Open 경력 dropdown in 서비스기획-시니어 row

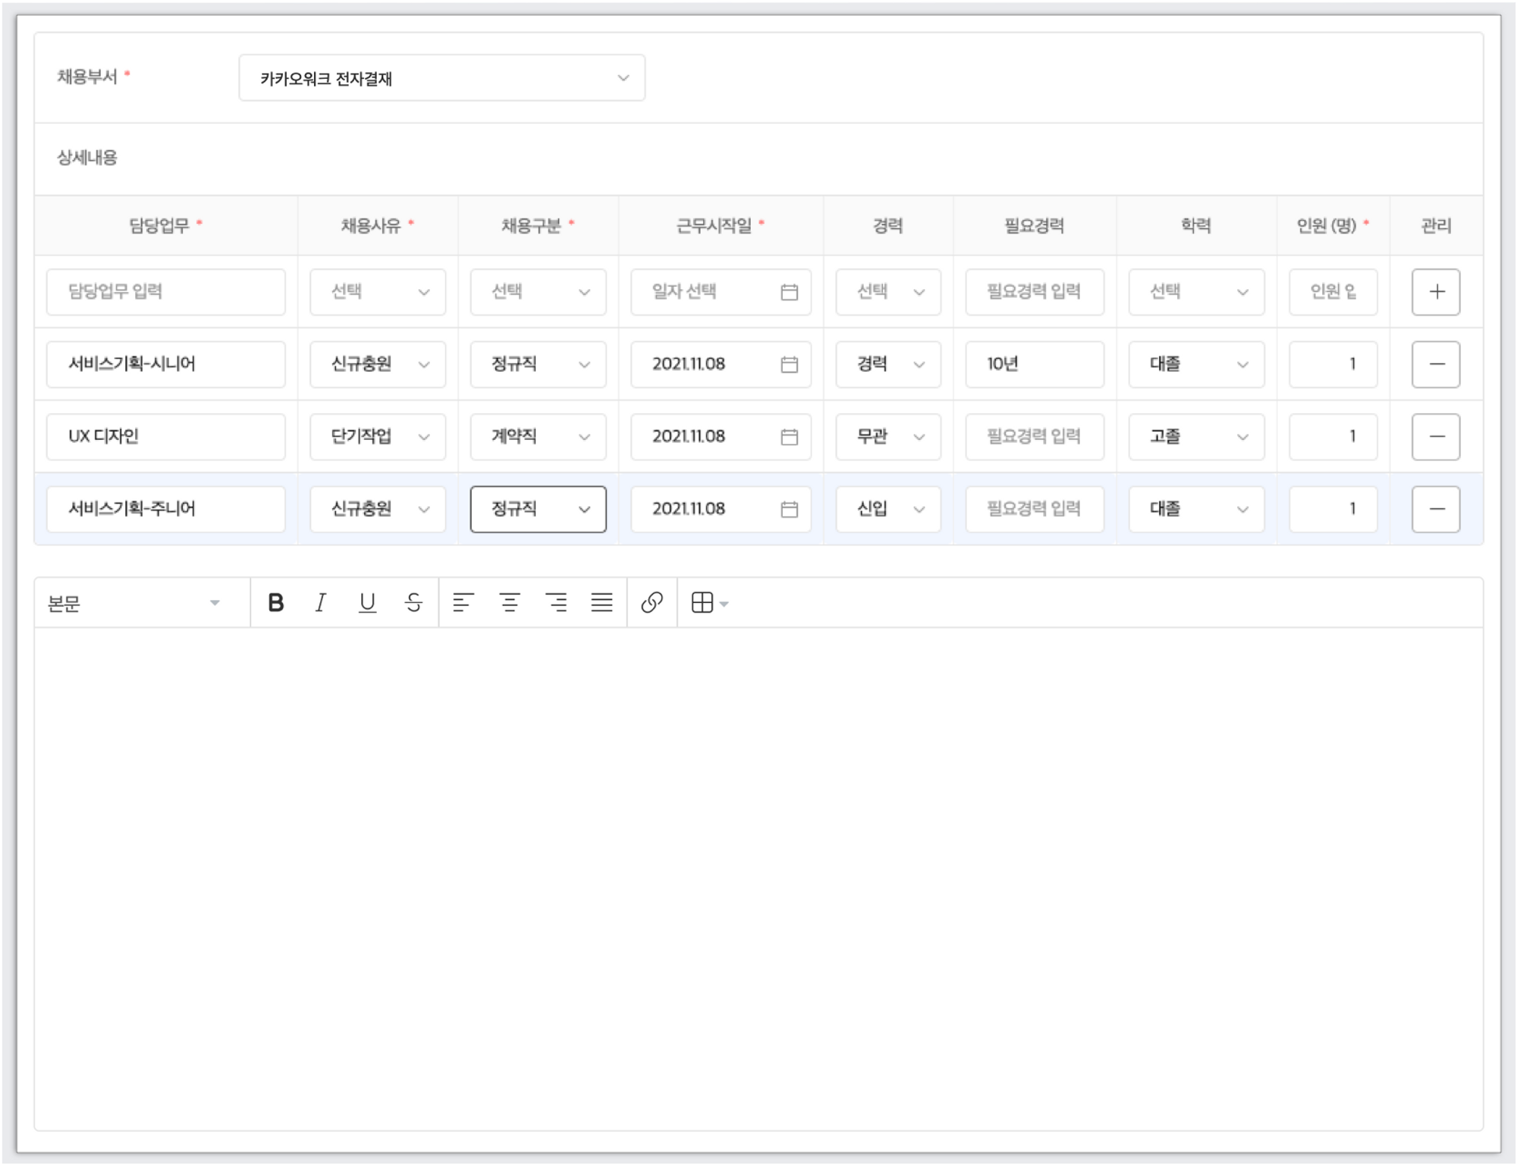[x=887, y=364]
